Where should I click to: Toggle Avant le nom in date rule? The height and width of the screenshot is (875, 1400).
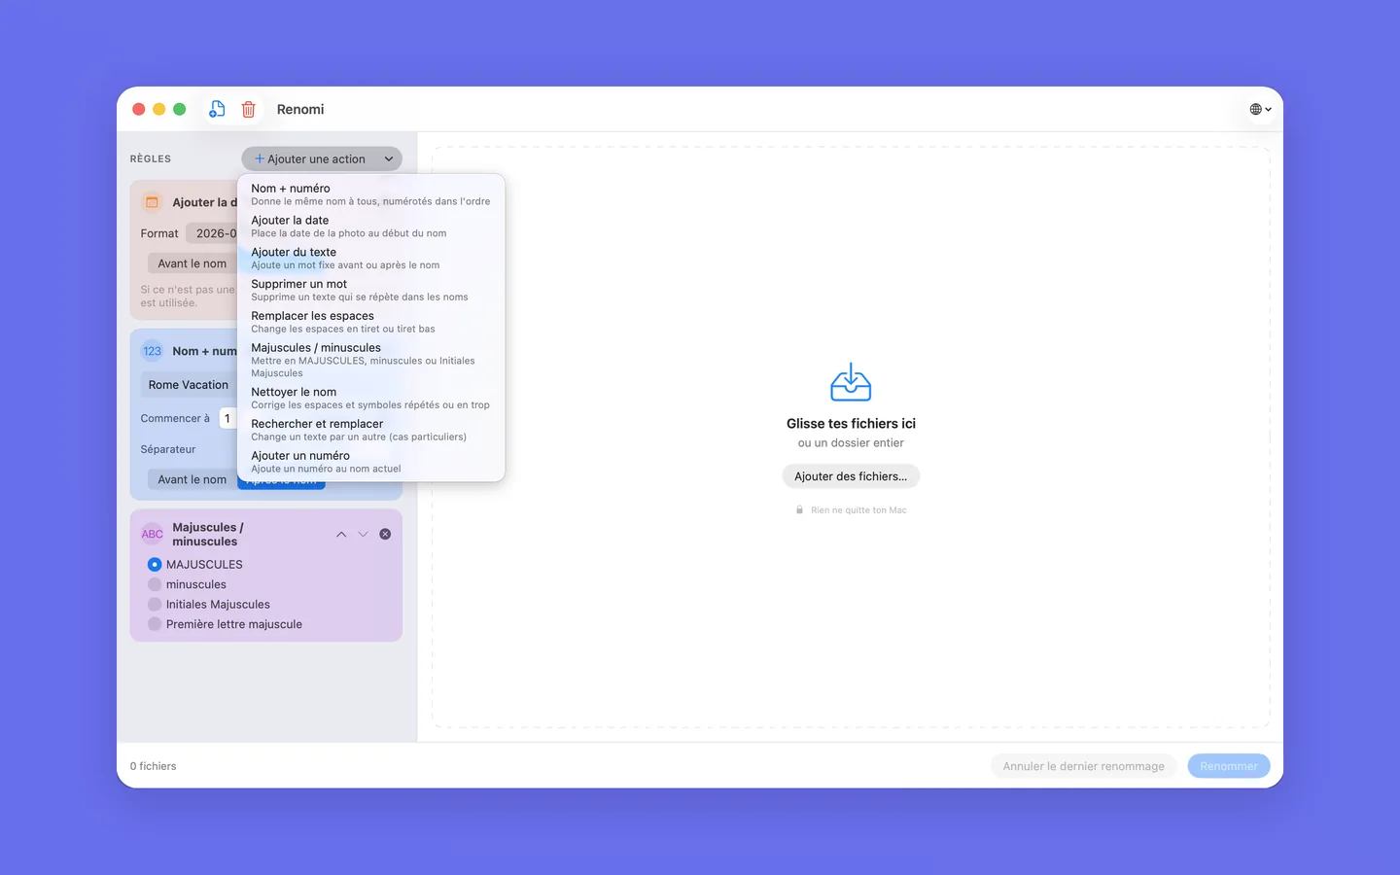pyautogui.click(x=192, y=263)
